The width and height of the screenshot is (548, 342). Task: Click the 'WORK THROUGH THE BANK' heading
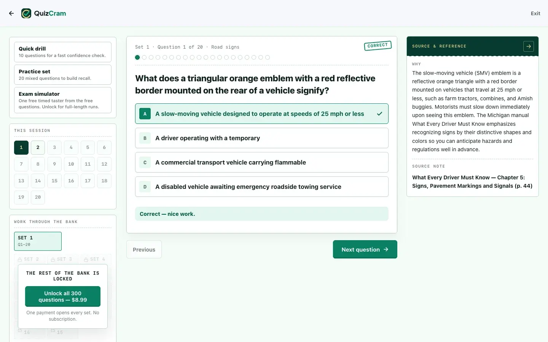pyautogui.click(x=46, y=222)
